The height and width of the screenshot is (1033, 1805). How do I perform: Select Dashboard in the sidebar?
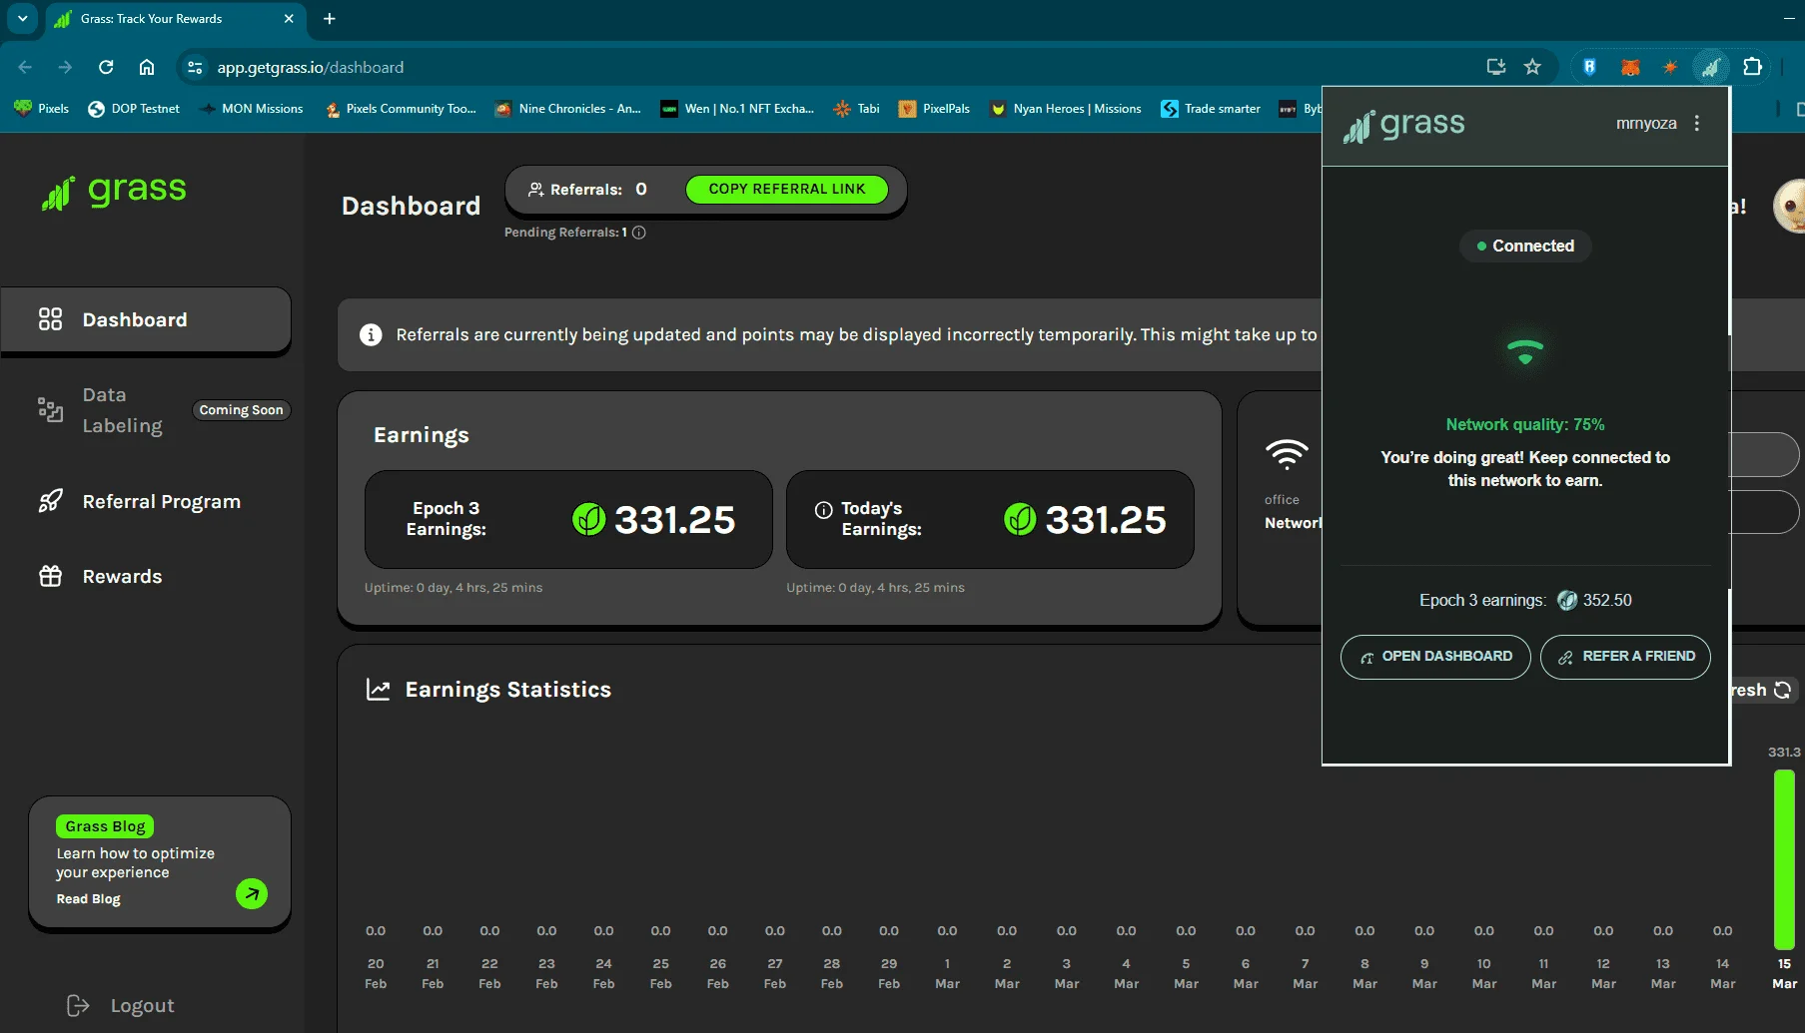146,320
